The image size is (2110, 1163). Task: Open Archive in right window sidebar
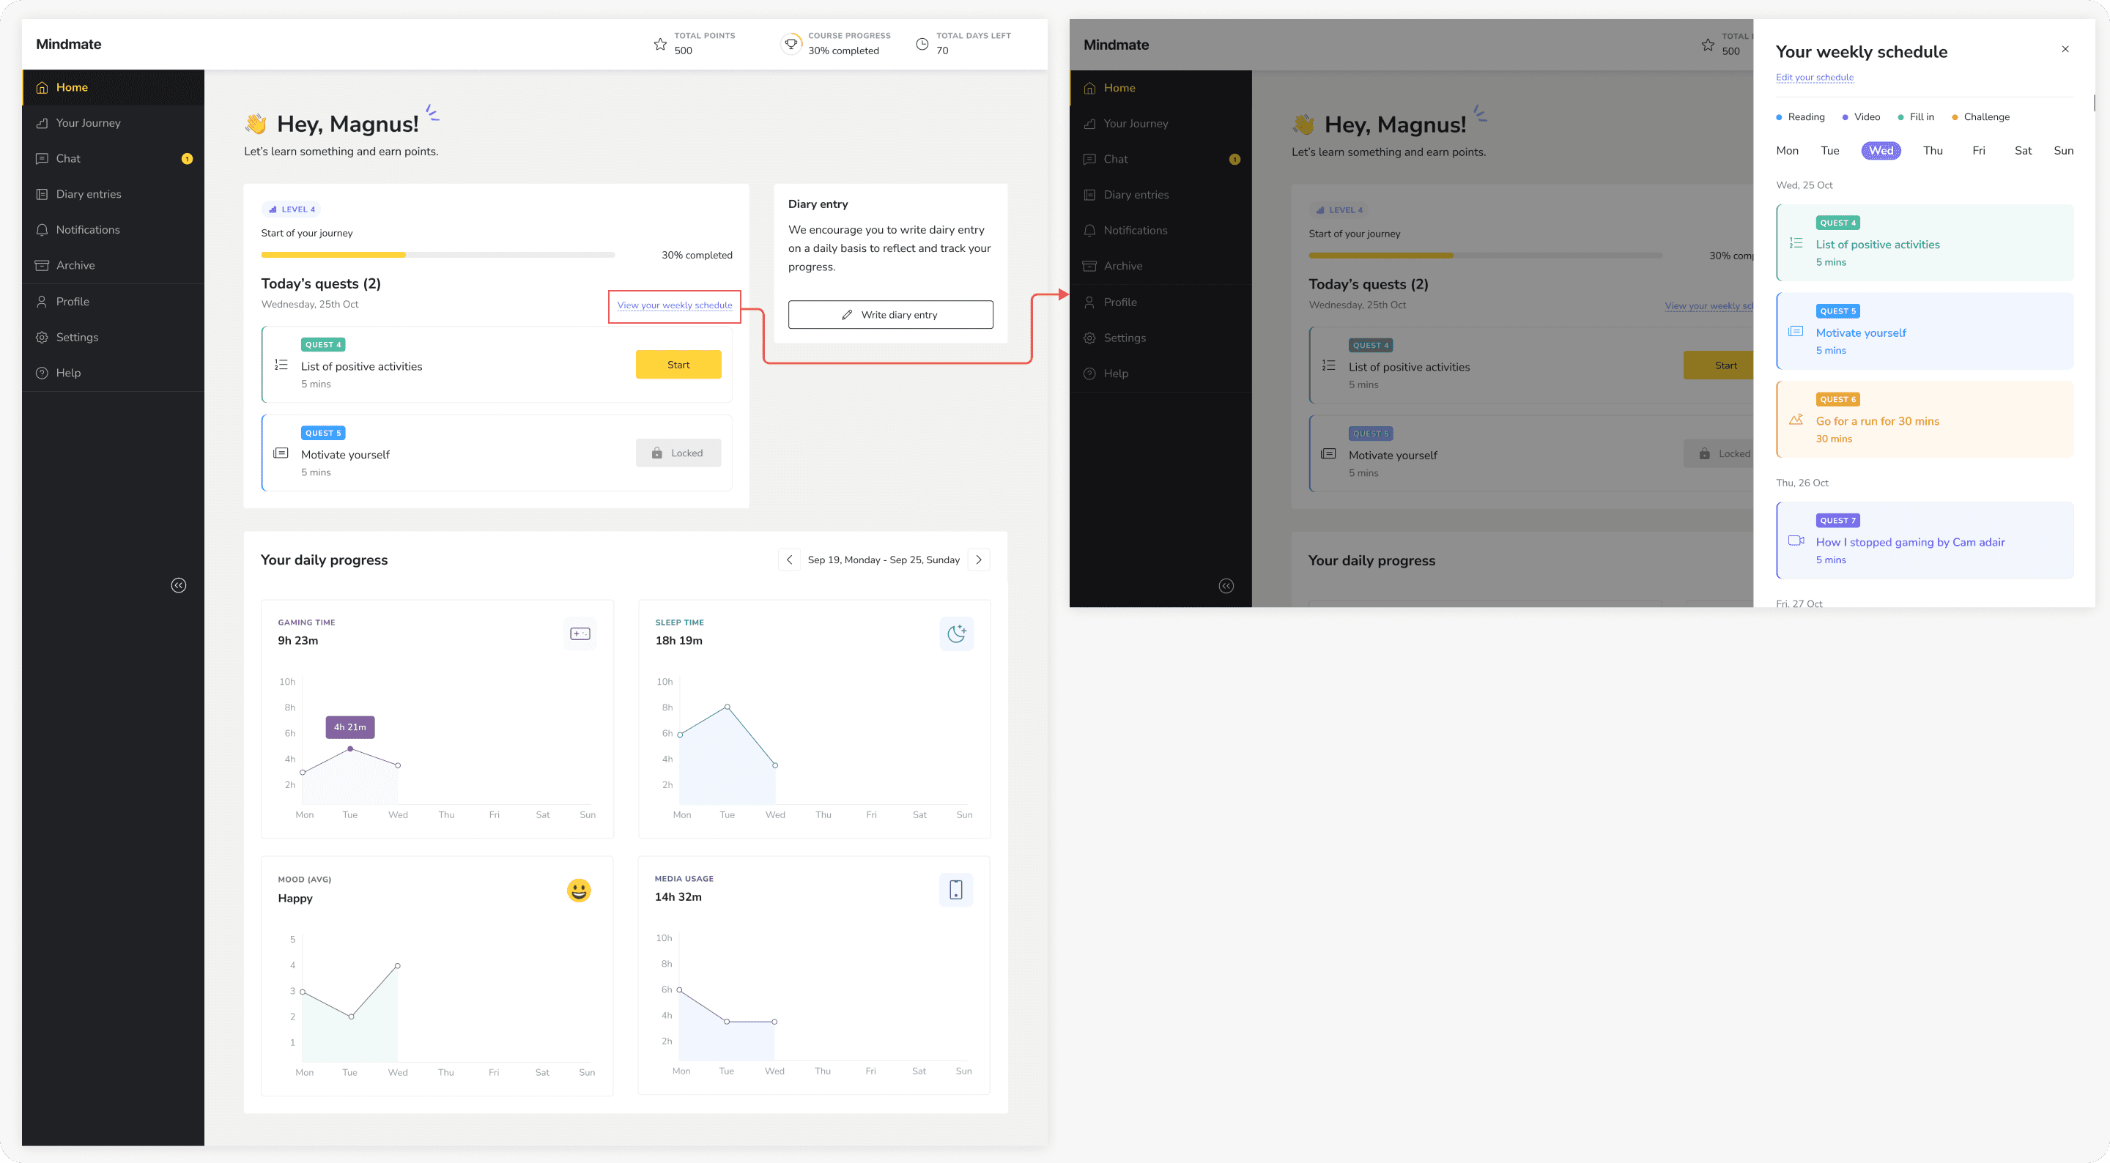[1160, 266]
